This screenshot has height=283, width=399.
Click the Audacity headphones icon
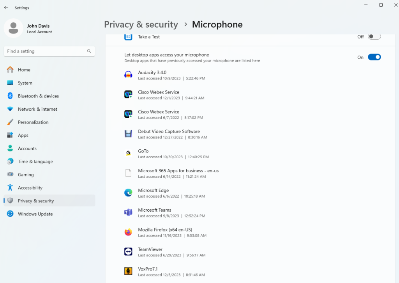coord(128,75)
